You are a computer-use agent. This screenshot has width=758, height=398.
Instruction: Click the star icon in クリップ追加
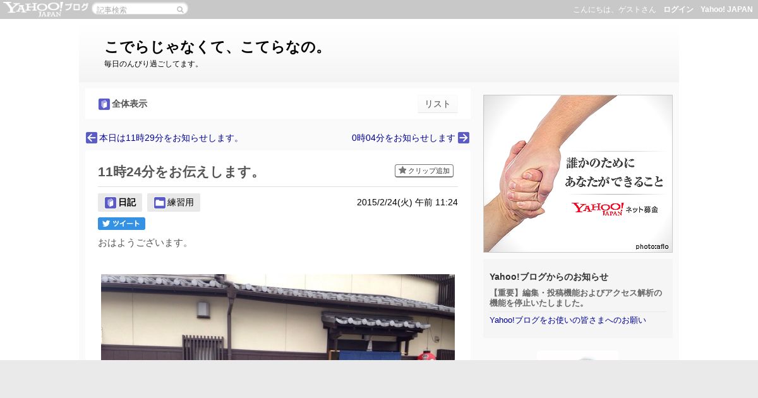[x=402, y=171]
